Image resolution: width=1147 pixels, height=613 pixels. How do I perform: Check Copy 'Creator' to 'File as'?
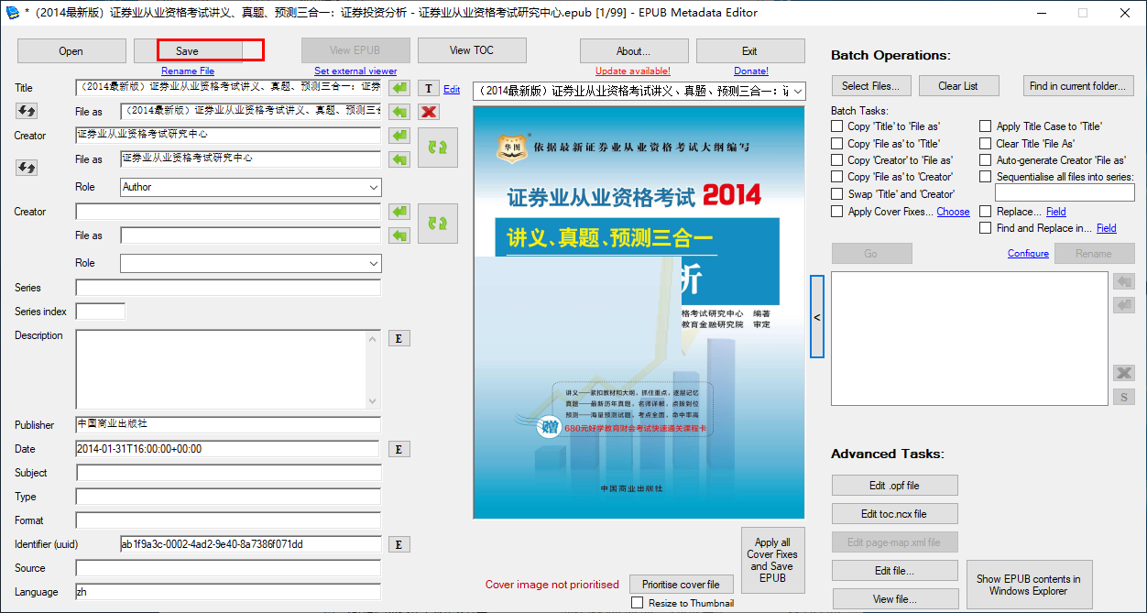click(836, 160)
